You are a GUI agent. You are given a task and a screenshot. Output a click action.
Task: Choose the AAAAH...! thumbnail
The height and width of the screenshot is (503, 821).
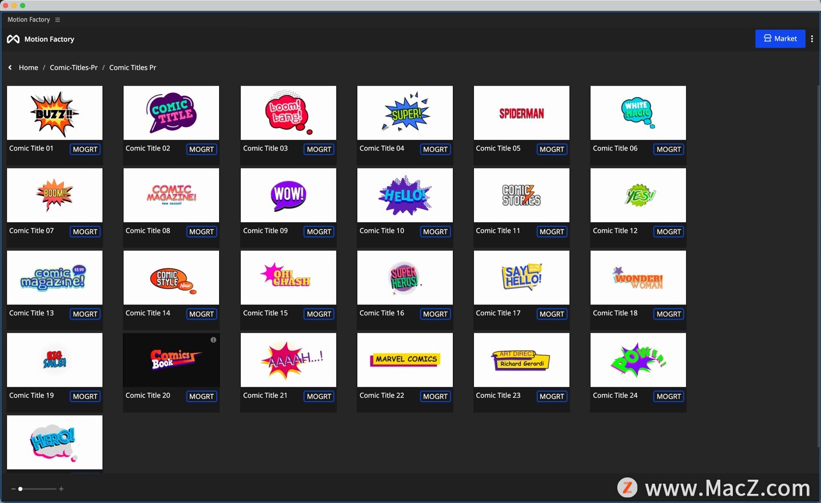click(x=288, y=360)
